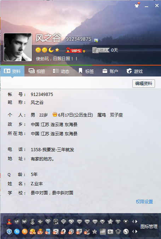The height and width of the screenshot is (239, 161).
Task: Click the 编辑资料 button
Action: pos(144,83)
